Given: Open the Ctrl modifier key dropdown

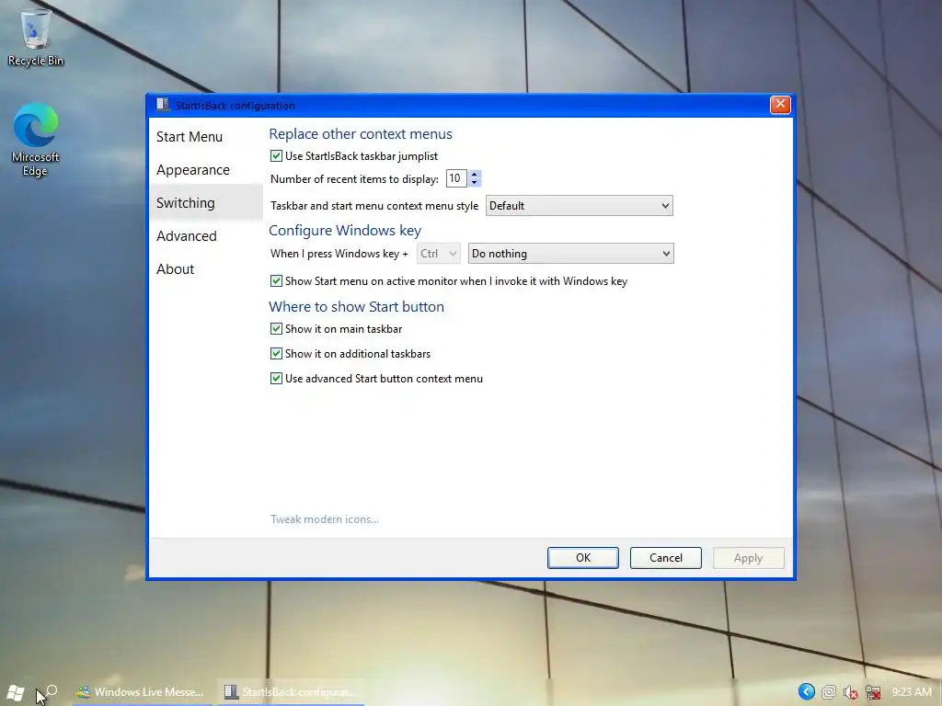Looking at the screenshot, I should click(439, 254).
